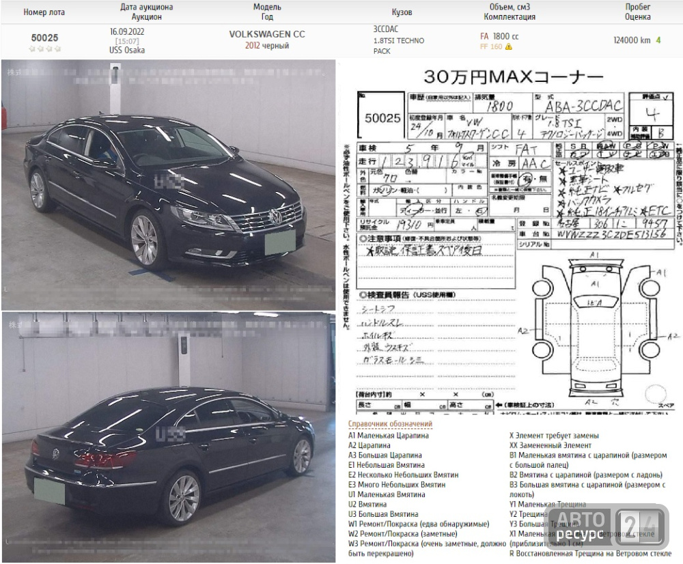
Task: Click the mileage '124000 km'
Action: [632, 40]
